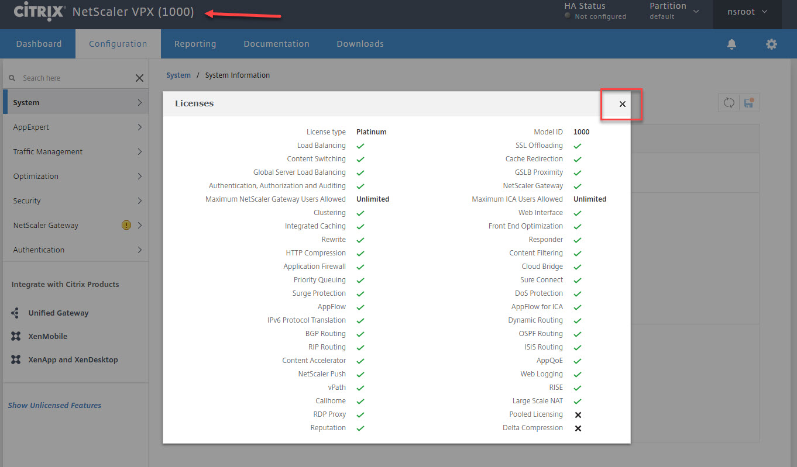Open the XenApp and XenDesktop link
797x467 pixels.
[x=73, y=359]
